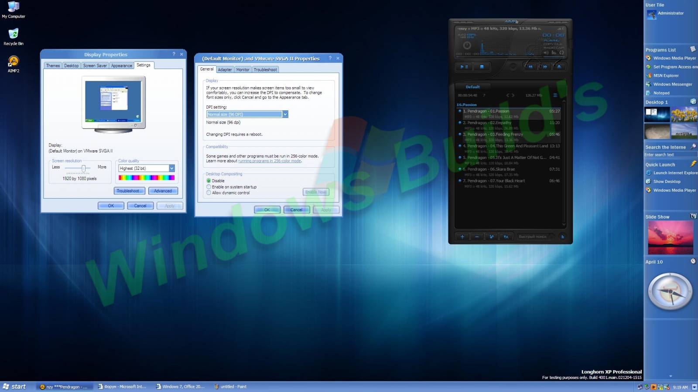Open the AIMP2 desktop shortcut
This screenshot has height=392, width=698.
tap(14, 64)
